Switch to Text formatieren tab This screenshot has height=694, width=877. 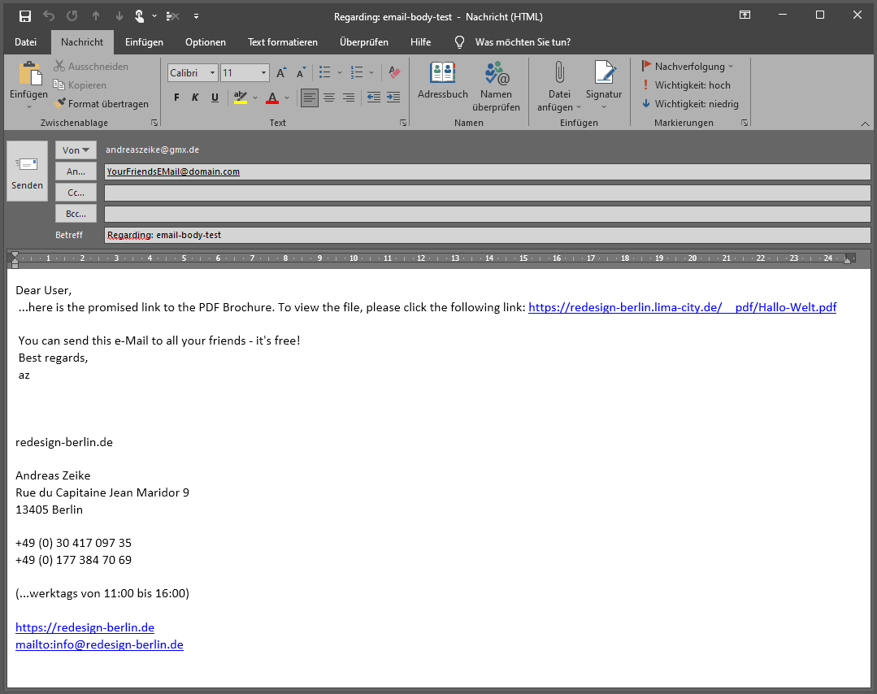coord(283,42)
